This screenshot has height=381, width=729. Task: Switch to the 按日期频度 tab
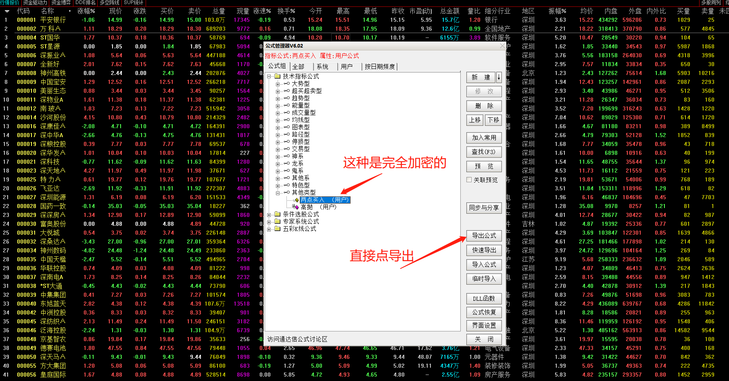click(380, 67)
